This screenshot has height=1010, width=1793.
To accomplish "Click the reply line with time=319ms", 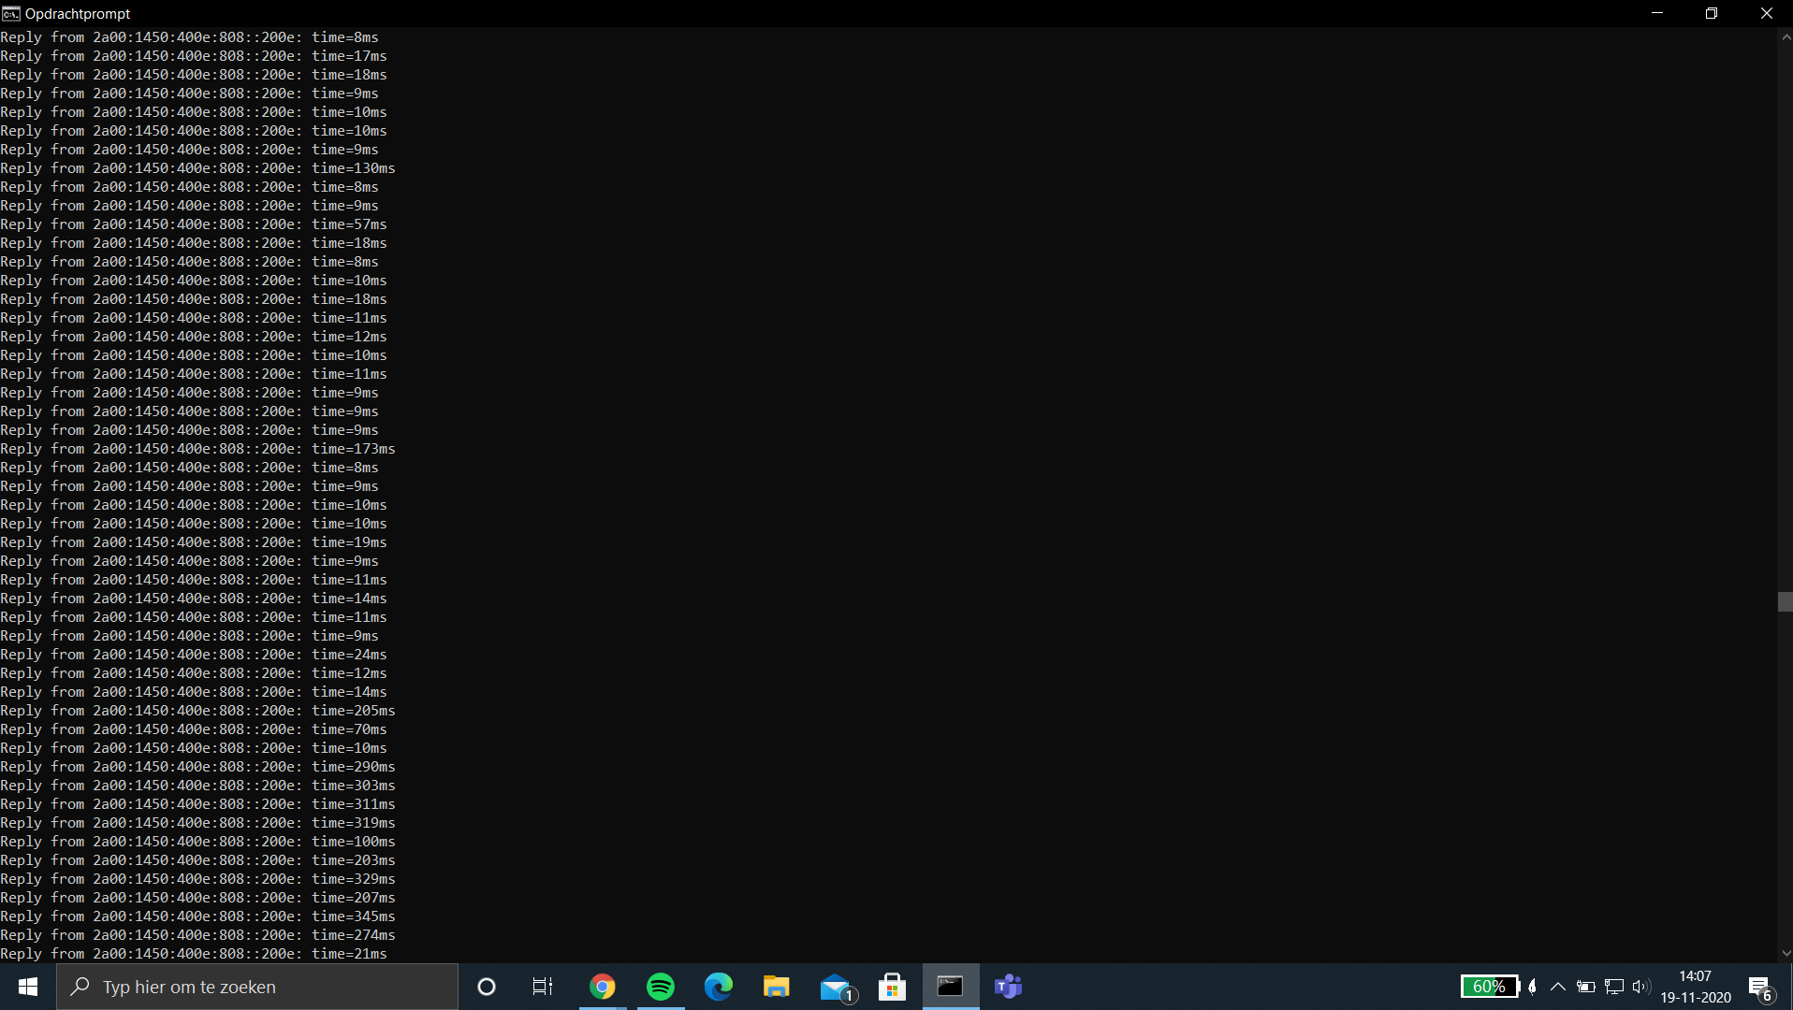I will [197, 823].
